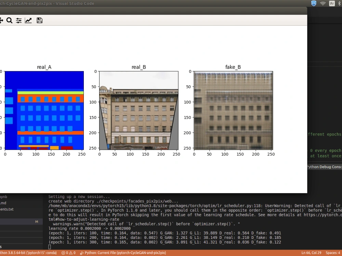Screen dimensions: 342x256
Task: Activate the Zoom to rectangle magnifier tool
Action: (x=9, y=20)
